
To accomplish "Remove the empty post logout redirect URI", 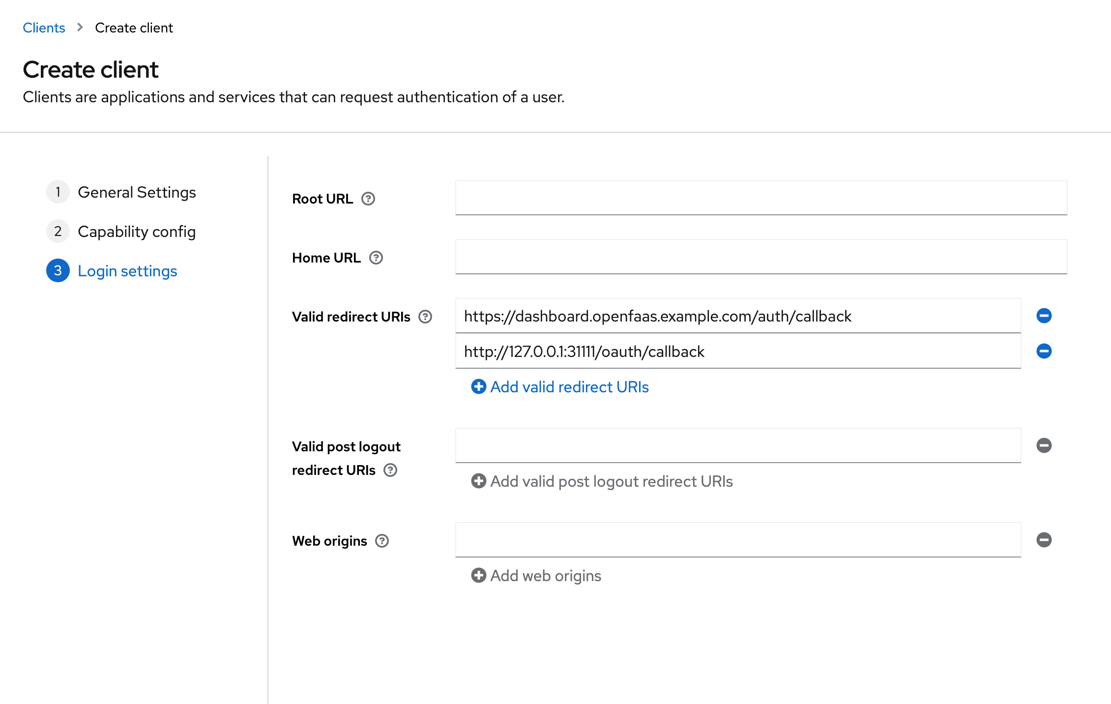I will (1044, 445).
